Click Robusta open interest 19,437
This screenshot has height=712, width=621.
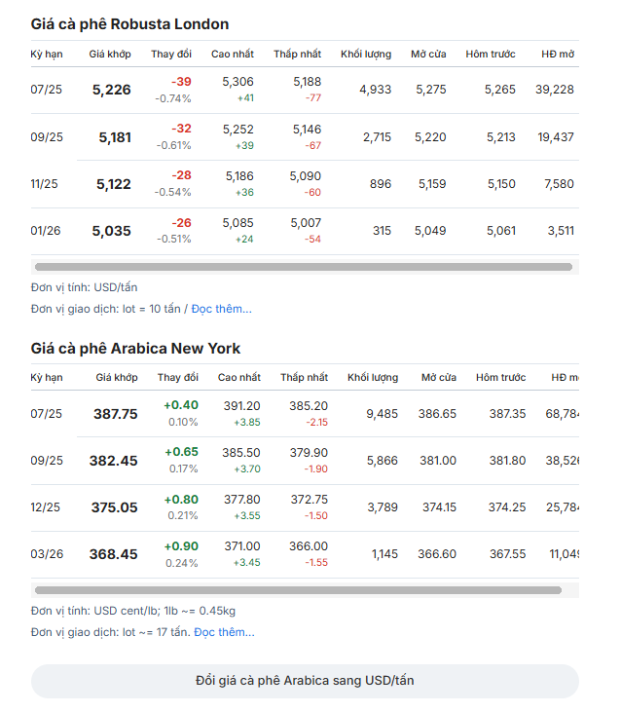coord(556,137)
